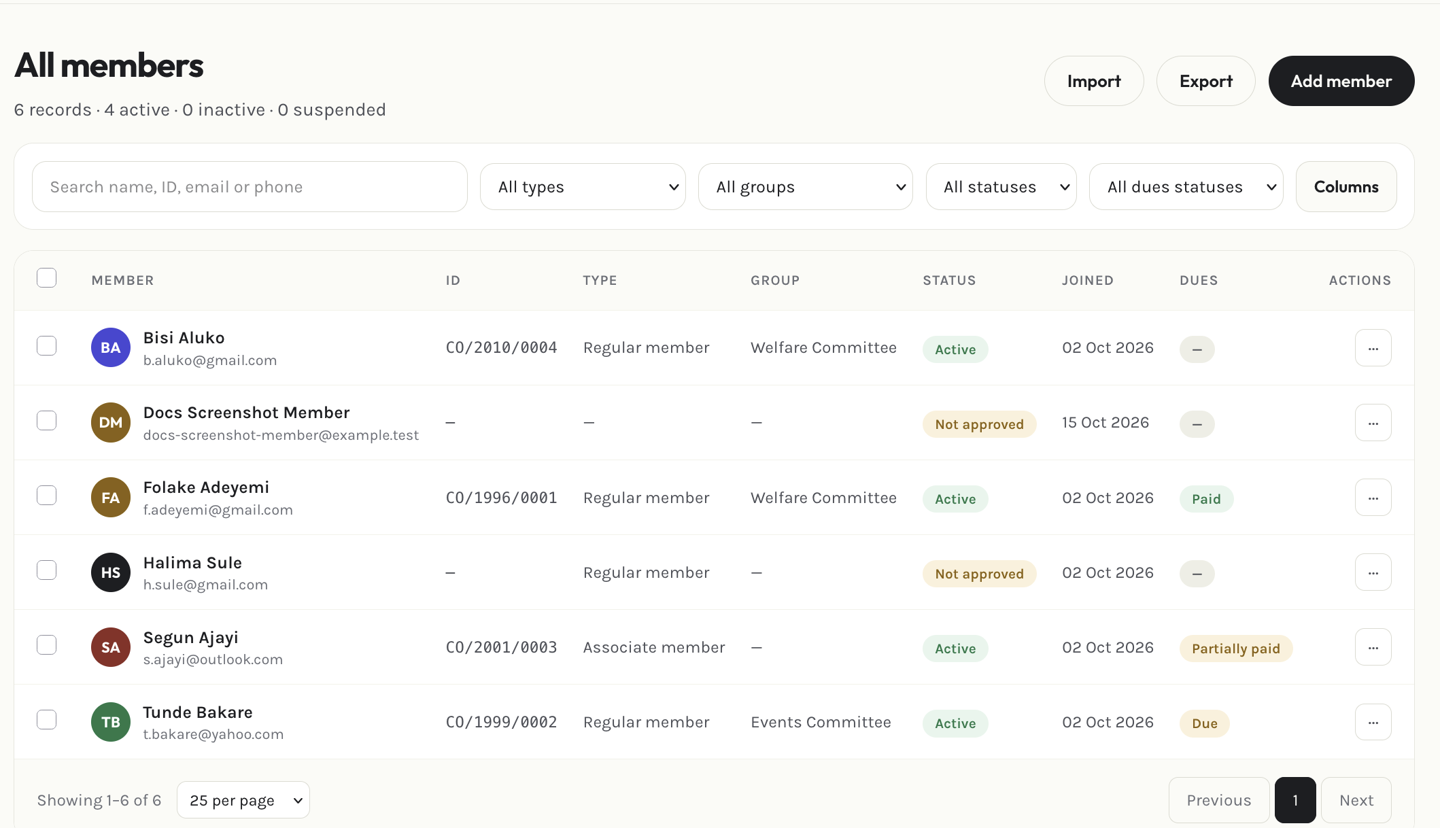Open the All dues statuses dropdown

tap(1186, 187)
